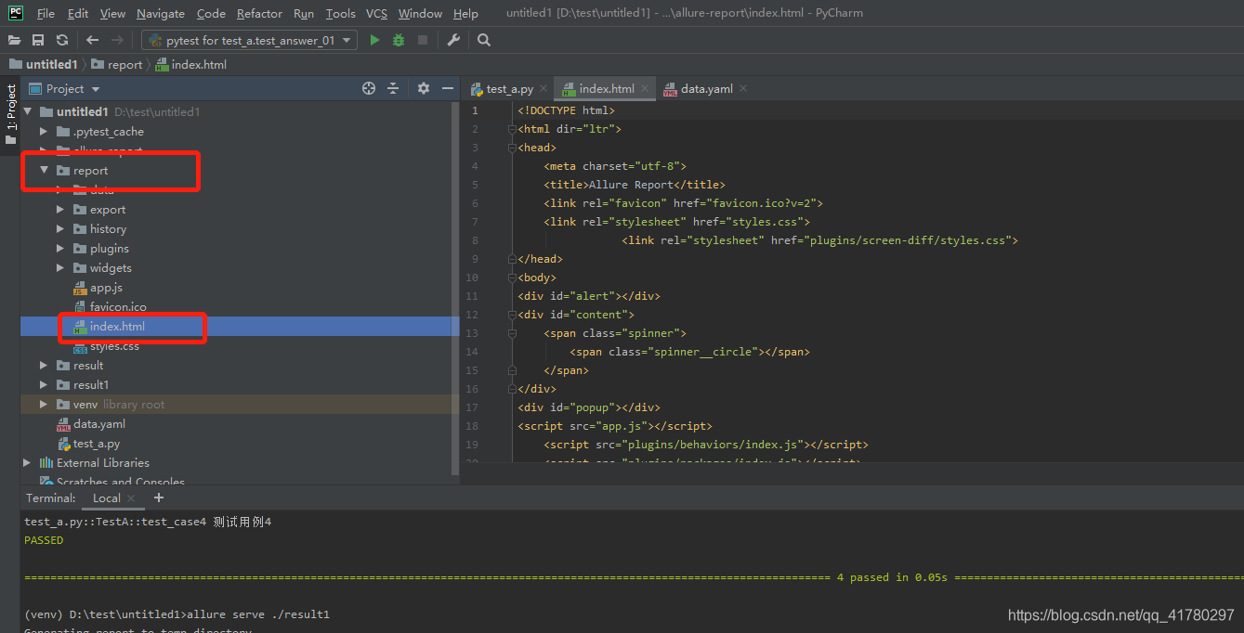Expand the history folder arrow
This screenshot has height=633, width=1244.
click(x=60, y=228)
